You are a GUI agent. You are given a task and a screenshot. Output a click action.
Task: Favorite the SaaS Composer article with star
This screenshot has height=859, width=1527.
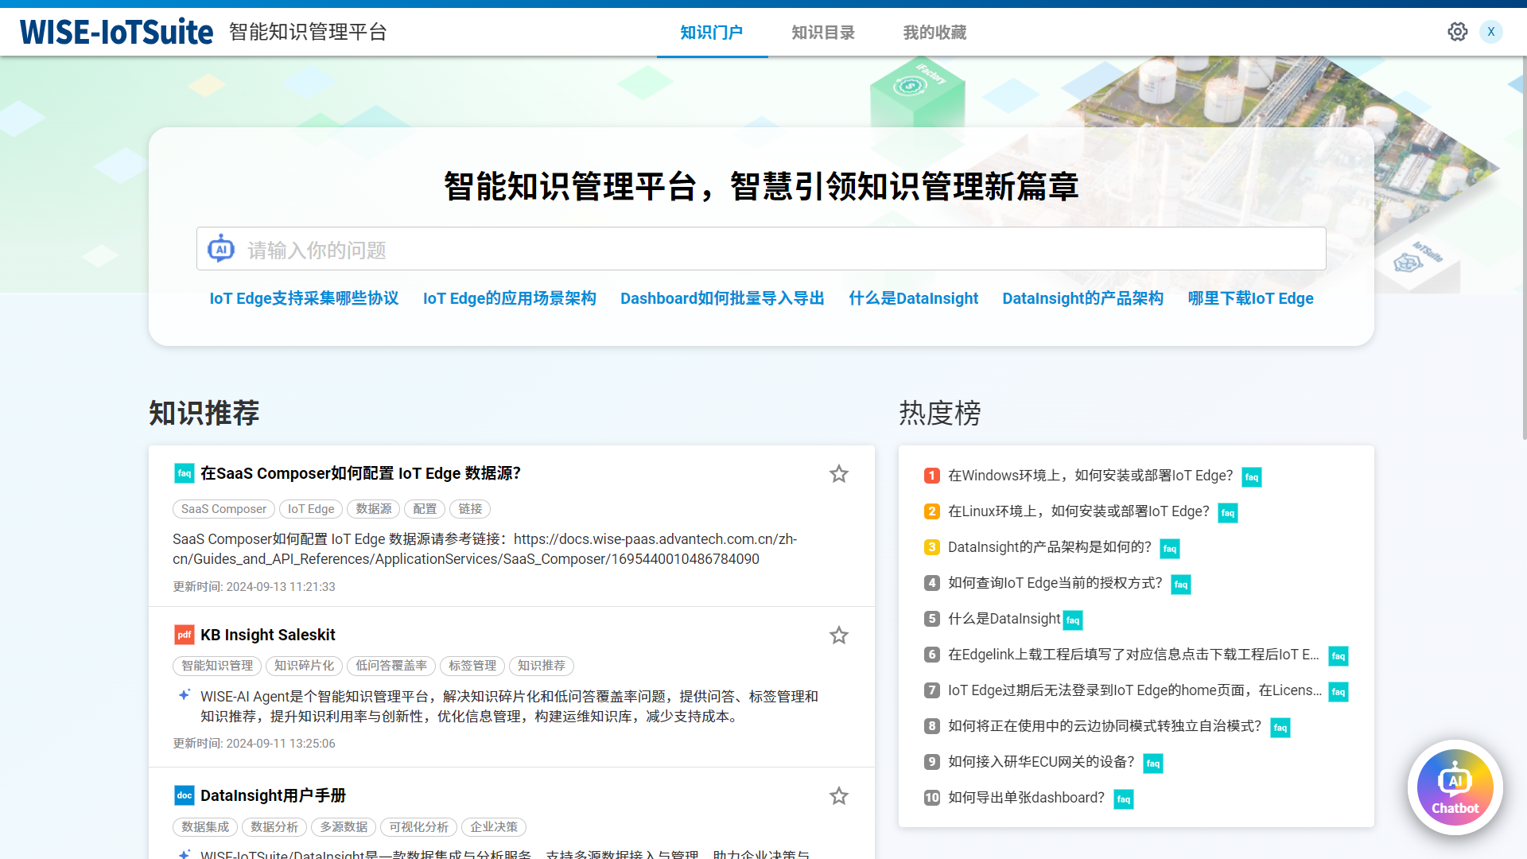click(x=838, y=474)
